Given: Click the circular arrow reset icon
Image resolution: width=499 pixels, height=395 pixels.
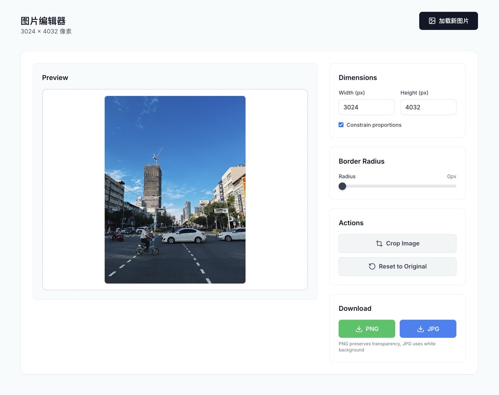Looking at the screenshot, I should coord(372,266).
